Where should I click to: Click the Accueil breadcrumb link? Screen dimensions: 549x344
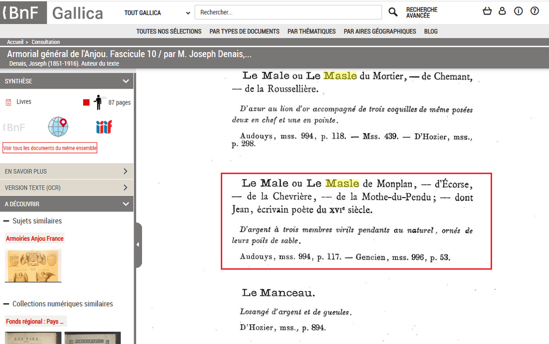(15, 42)
